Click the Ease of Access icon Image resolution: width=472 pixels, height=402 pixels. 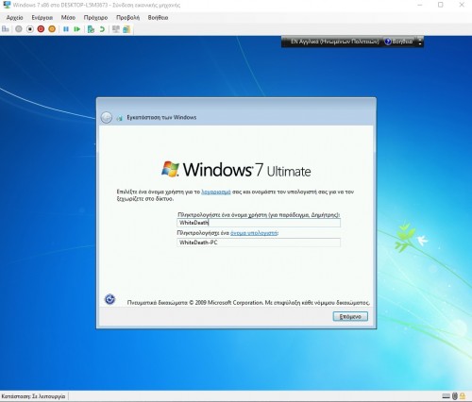(110, 299)
